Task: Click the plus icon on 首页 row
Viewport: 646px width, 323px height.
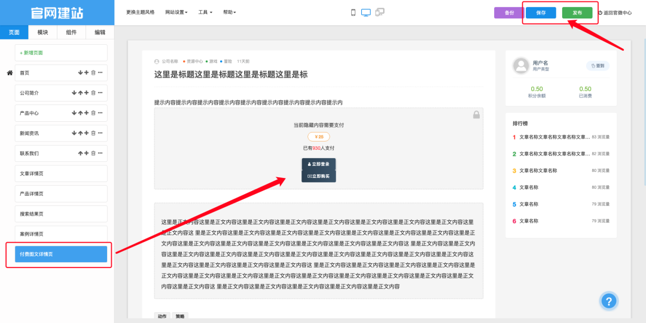Action: (x=86, y=73)
